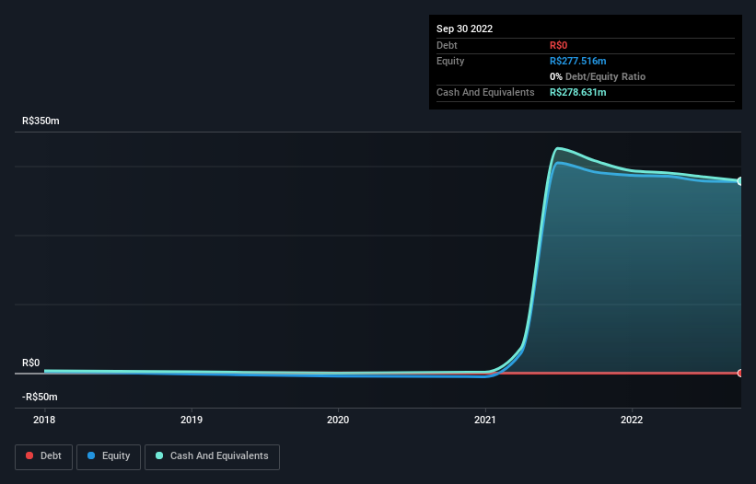Toggle the Debt series legend button
This screenshot has width=756, height=484.
tap(43, 456)
